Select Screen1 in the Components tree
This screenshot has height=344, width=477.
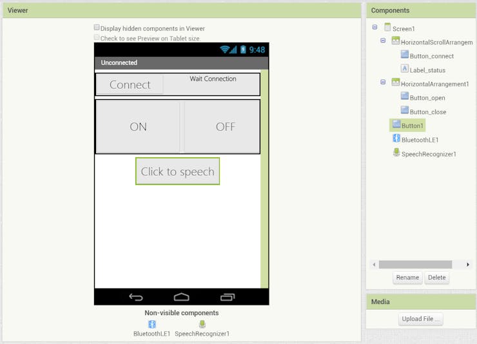(404, 29)
